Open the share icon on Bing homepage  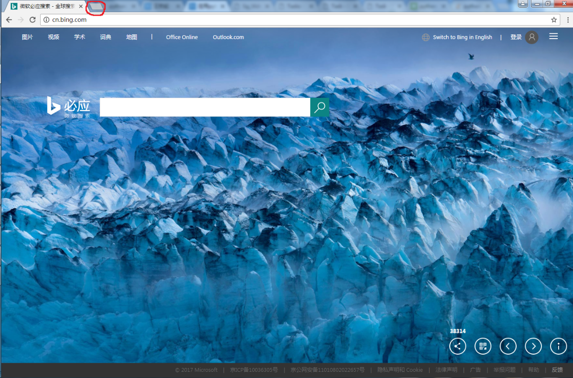point(457,346)
